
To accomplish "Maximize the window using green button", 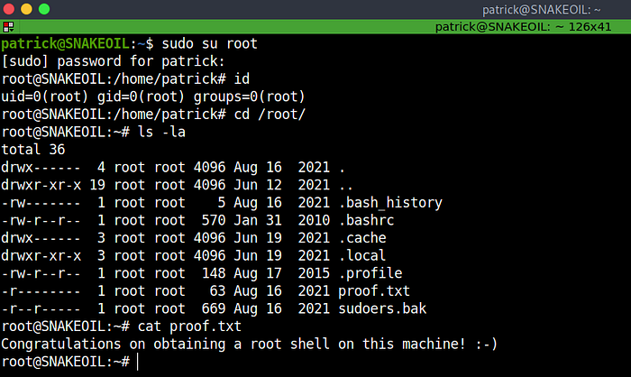I will click(48, 9).
